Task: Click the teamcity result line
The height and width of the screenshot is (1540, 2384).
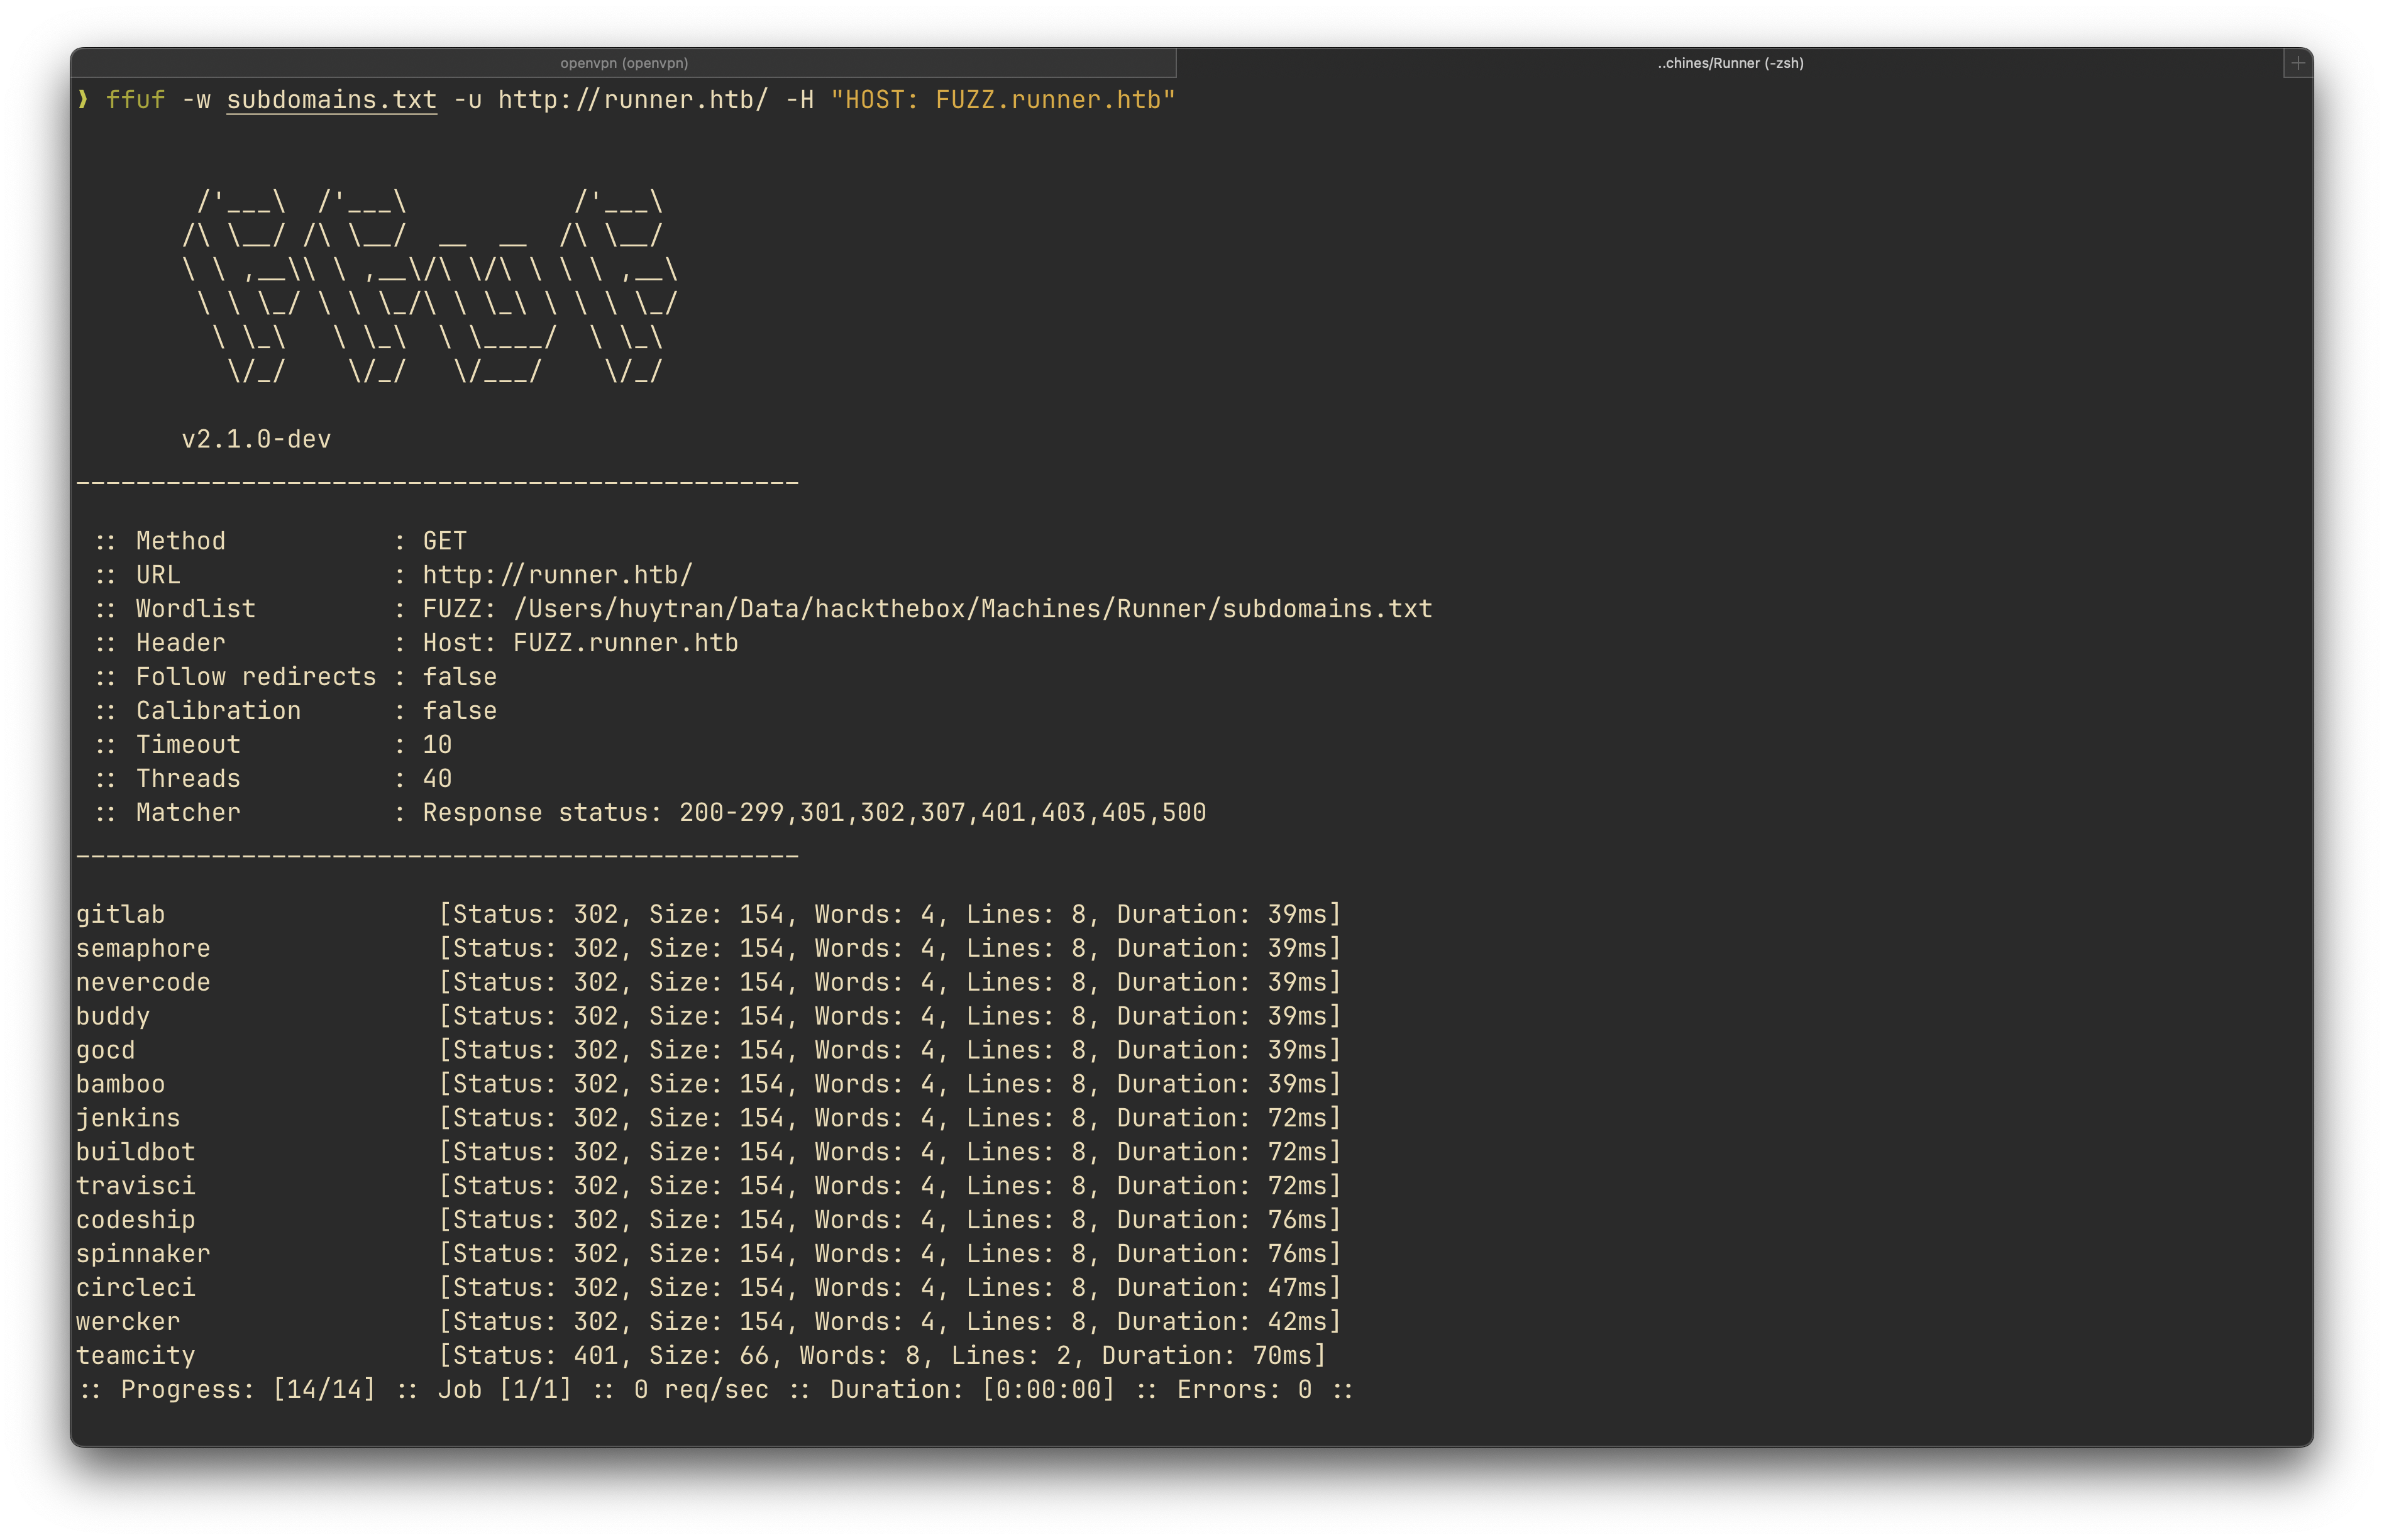Action: pyautogui.click(x=135, y=1355)
